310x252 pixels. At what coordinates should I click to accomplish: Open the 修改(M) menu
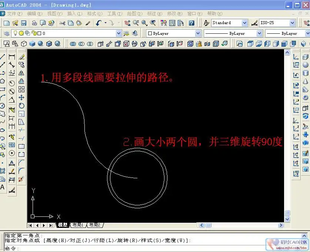click(175, 14)
